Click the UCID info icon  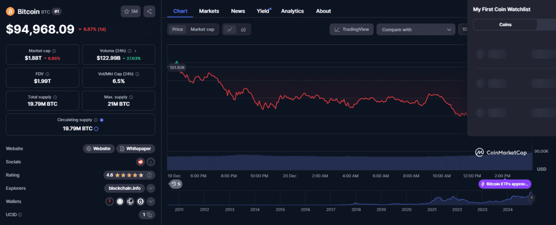click(20, 215)
